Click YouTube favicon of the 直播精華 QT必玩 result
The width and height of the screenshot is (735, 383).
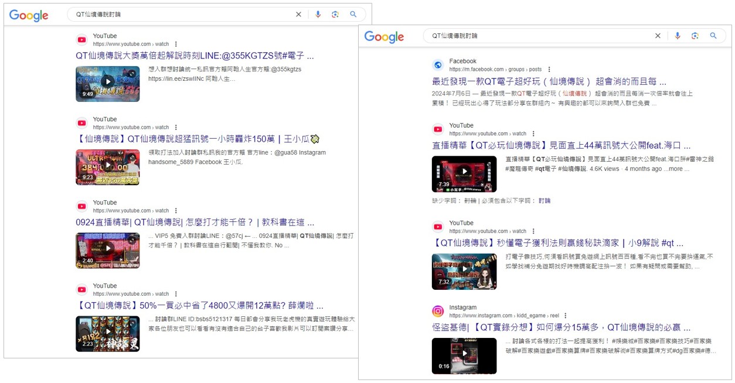(x=438, y=129)
